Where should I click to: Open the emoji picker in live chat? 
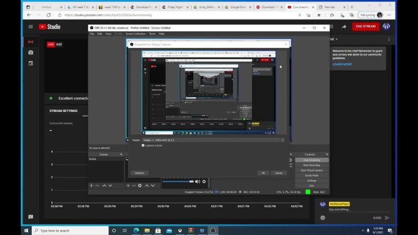click(323, 218)
